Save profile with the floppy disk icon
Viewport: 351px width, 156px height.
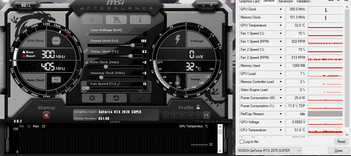(x=207, y=115)
